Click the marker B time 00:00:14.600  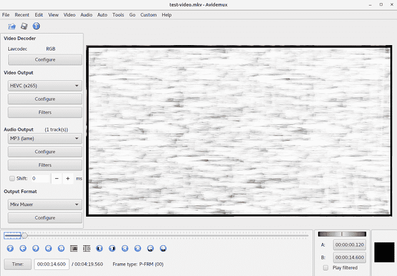pyautogui.click(x=350, y=257)
